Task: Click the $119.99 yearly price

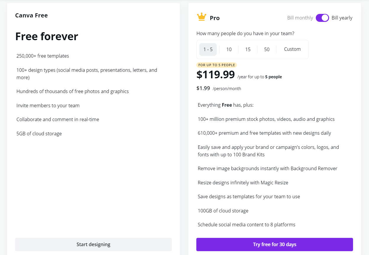Action: tap(216, 75)
